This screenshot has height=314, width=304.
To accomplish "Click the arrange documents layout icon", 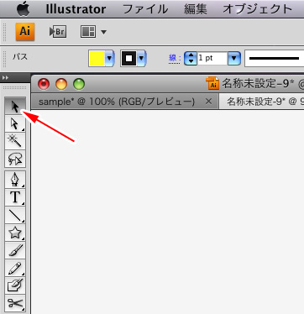I will point(88,32).
